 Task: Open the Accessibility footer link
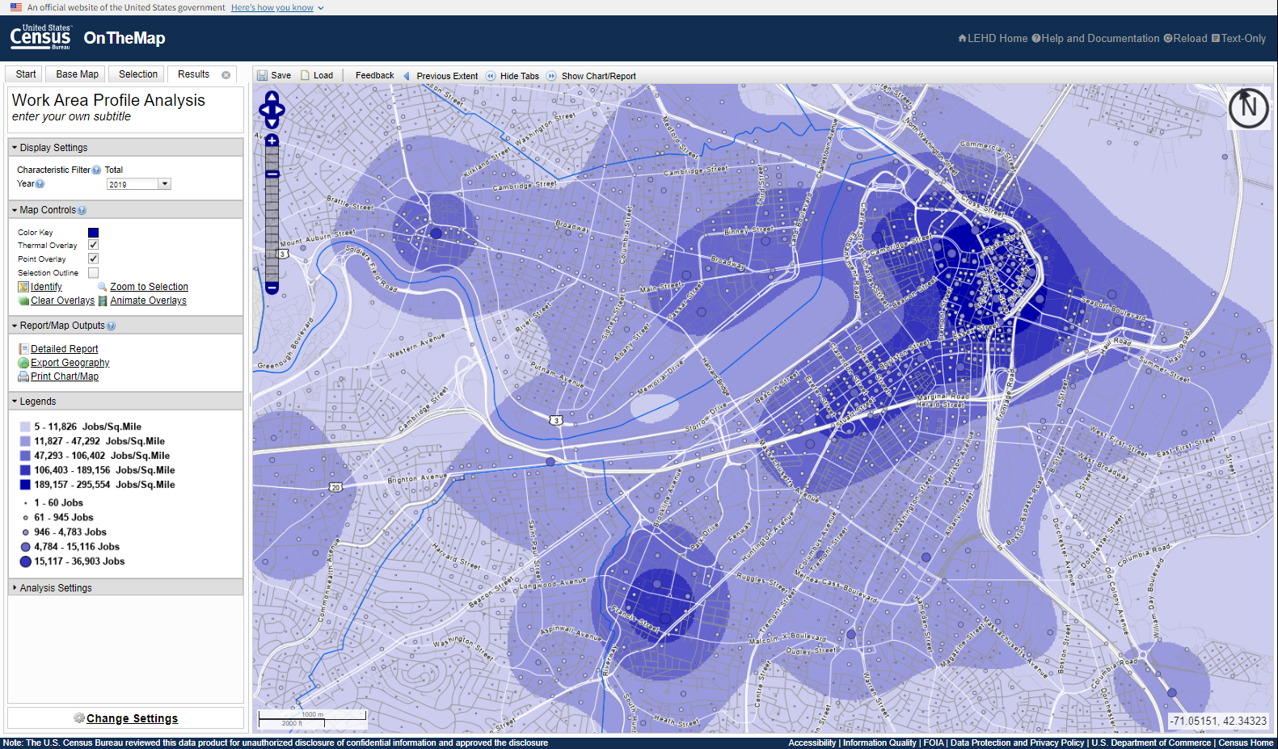pos(812,743)
